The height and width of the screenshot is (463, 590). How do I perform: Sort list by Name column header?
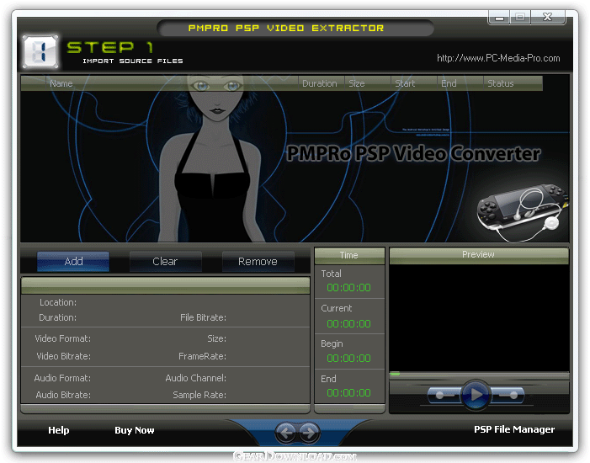[x=172, y=83]
